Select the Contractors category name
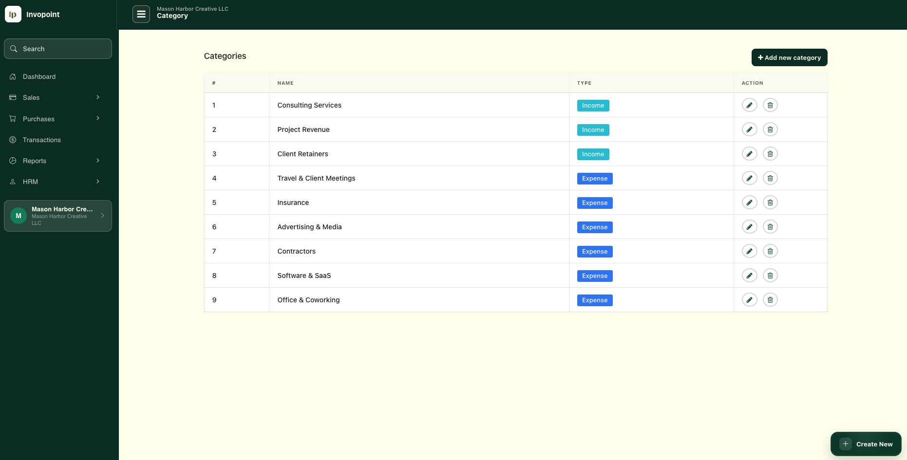Image resolution: width=907 pixels, height=460 pixels. (x=296, y=251)
